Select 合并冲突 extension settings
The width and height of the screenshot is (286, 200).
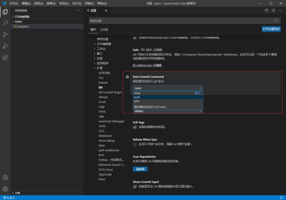click(104, 73)
